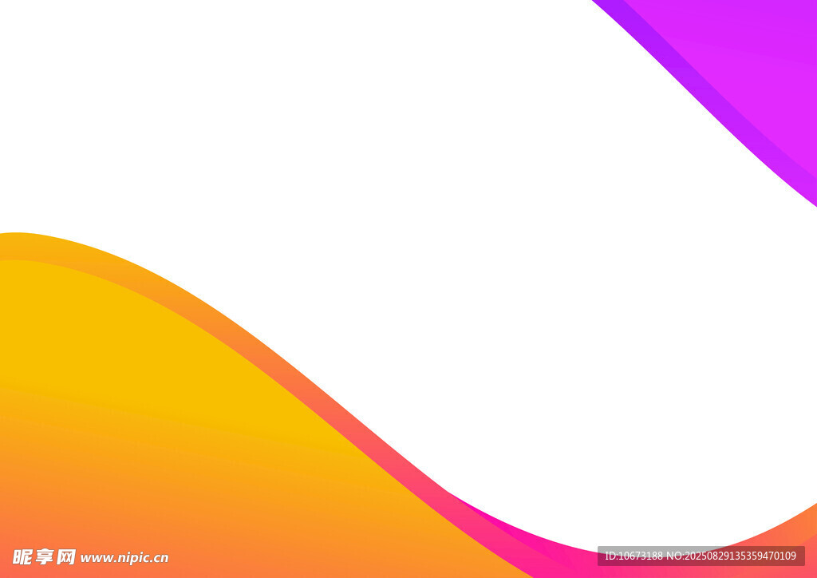This screenshot has width=817, height=578.
Task: Click the ID:10673188 watermark text
Action: (x=634, y=556)
